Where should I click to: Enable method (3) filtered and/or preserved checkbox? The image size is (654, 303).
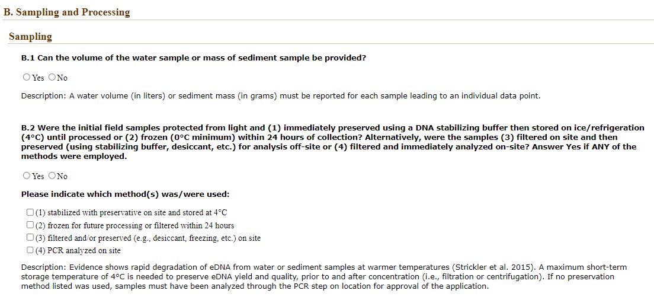coord(30,238)
